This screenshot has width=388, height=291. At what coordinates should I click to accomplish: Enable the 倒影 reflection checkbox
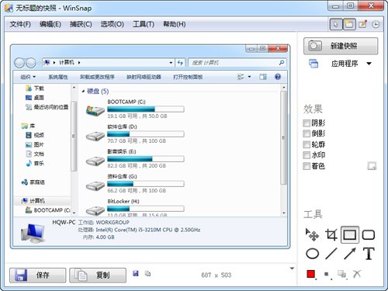coord(307,133)
